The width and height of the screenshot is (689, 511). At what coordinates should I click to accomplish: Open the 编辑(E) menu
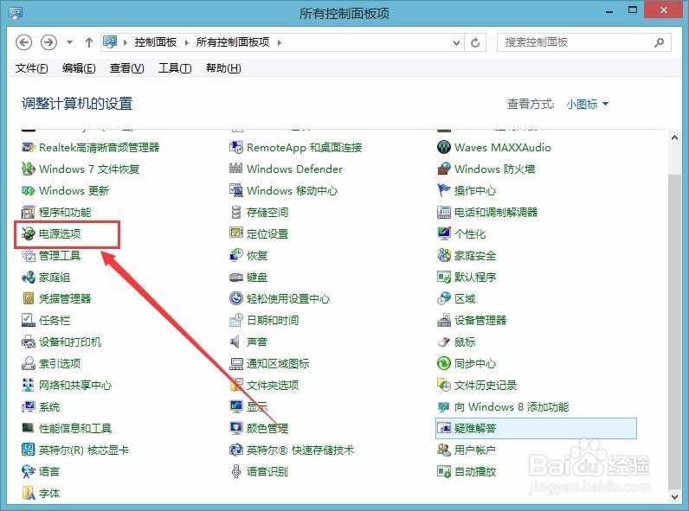[79, 68]
